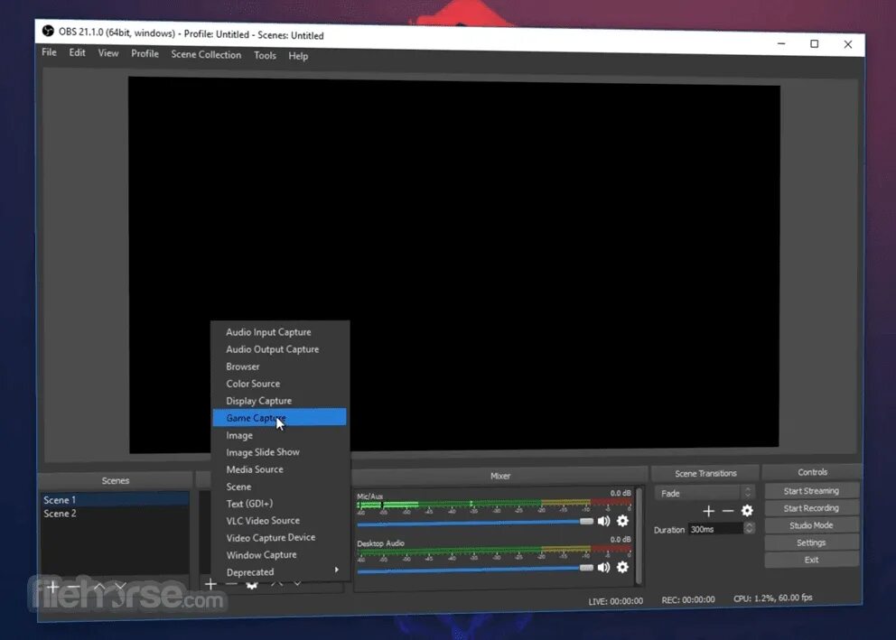
Task: Mute the Mic/Aux speaker icon
Action: pyautogui.click(x=604, y=521)
